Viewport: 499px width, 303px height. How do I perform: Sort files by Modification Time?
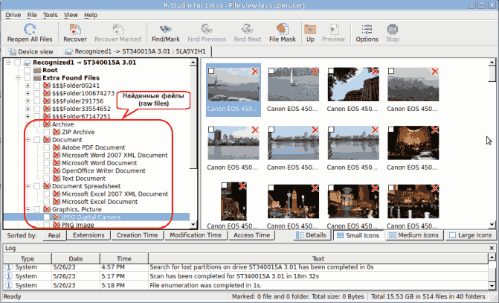coord(196,235)
